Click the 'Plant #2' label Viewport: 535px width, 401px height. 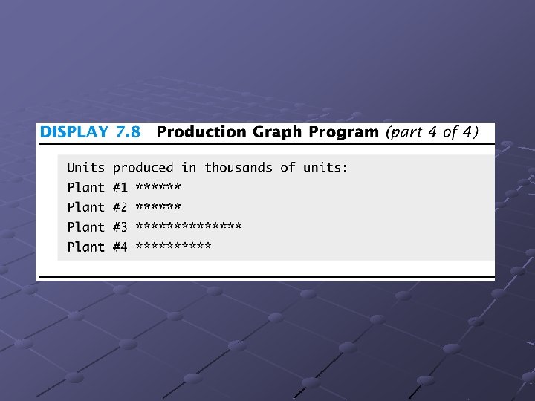tap(97, 207)
